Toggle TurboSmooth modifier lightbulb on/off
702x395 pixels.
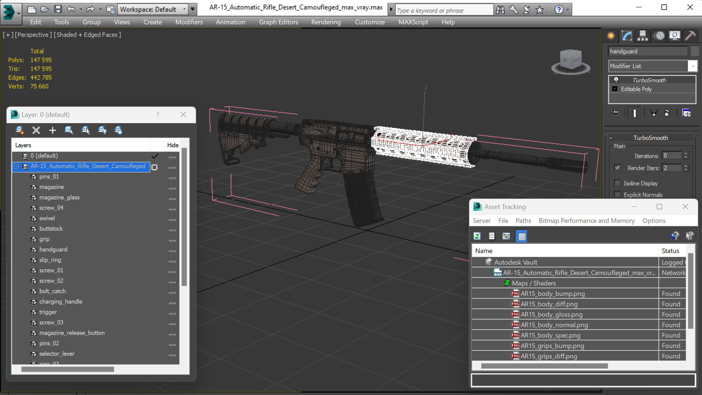tap(616, 80)
